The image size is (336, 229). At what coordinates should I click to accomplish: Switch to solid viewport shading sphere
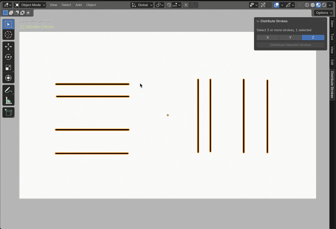pyautogui.click(x=313, y=5)
